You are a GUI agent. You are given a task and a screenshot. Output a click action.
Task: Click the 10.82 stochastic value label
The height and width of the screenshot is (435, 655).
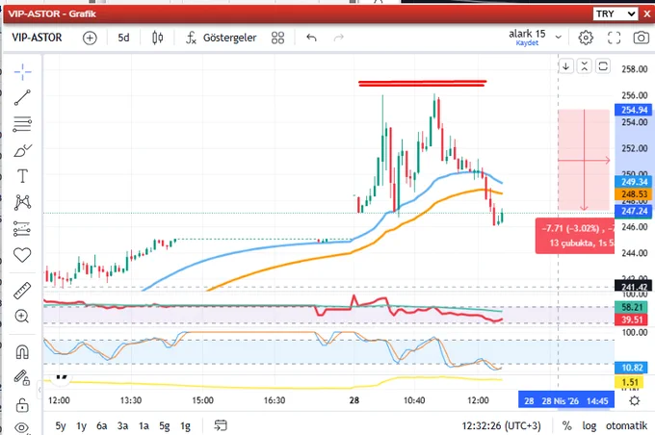(x=632, y=368)
